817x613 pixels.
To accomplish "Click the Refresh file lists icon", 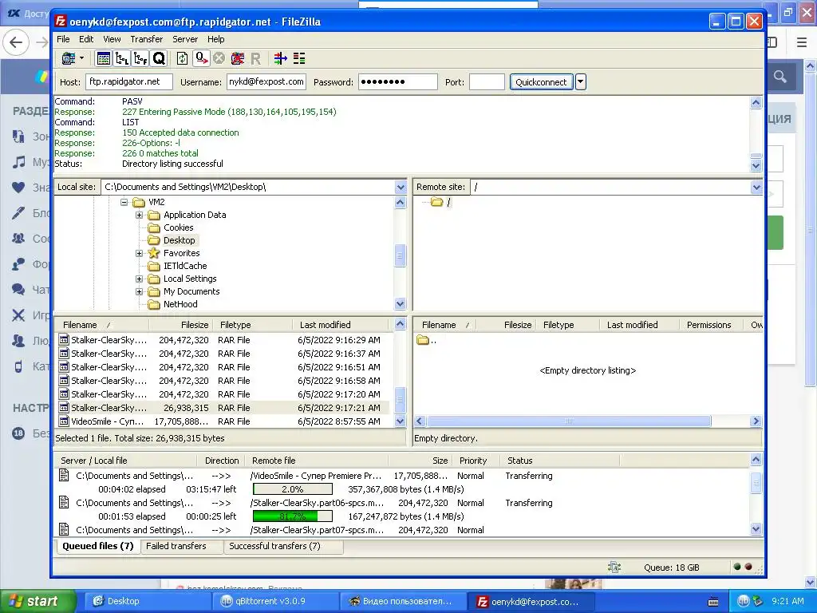I will (182, 58).
